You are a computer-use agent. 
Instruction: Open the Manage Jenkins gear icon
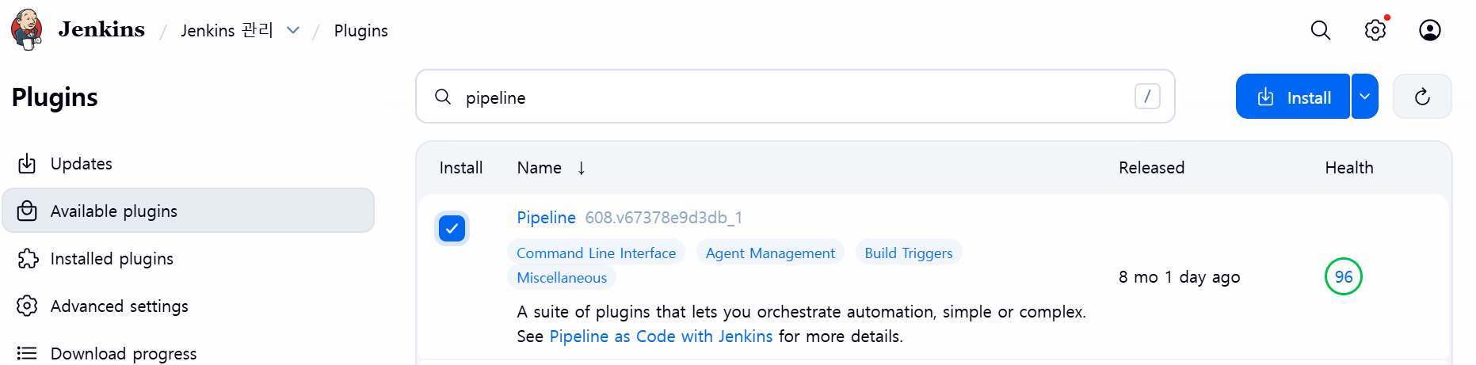click(x=1375, y=30)
